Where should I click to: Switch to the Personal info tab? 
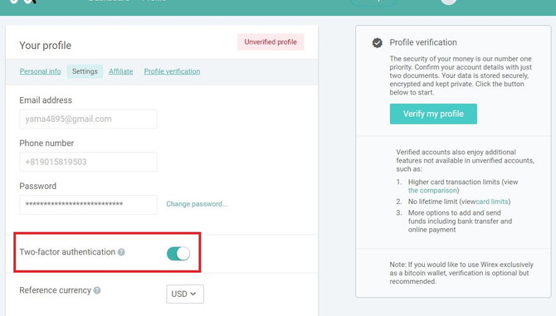[x=41, y=71]
